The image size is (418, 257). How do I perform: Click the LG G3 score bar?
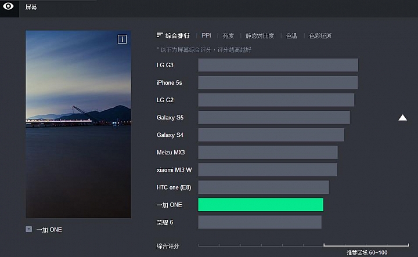coord(278,65)
